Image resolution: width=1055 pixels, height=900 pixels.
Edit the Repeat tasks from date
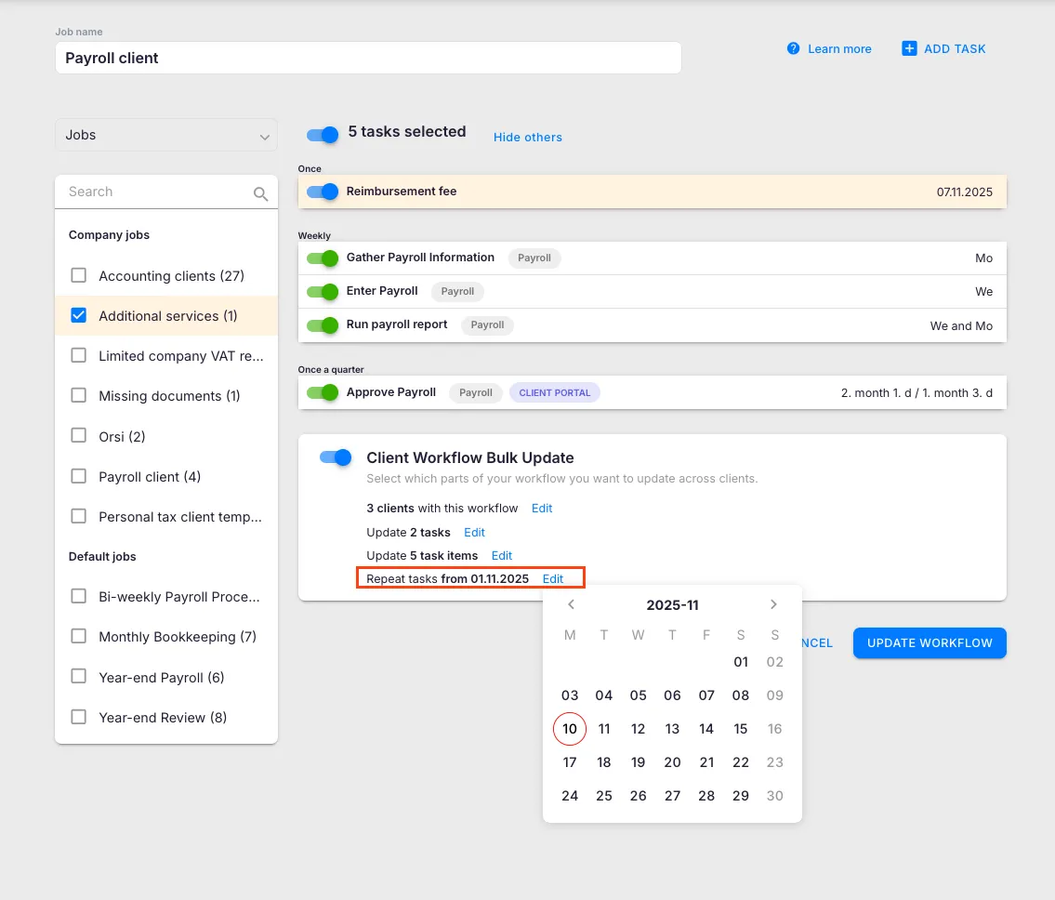click(553, 578)
